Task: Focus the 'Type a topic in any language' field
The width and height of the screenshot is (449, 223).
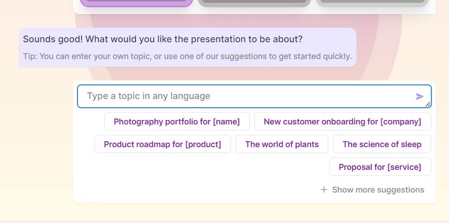Action: pyautogui.click(x=254, y=96)
